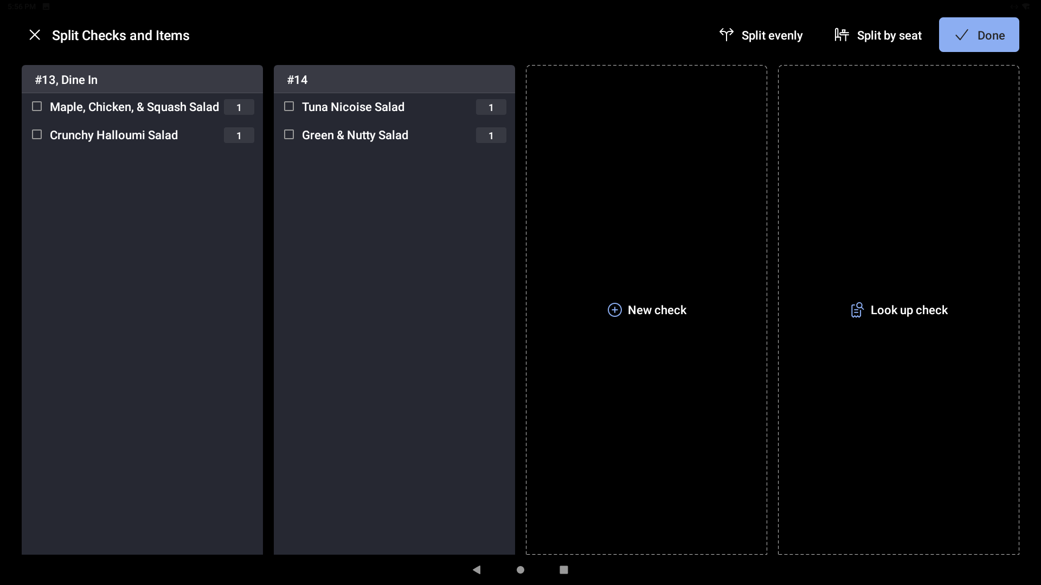Tap the Android back navigation arrow
Screen dimensions: 1041x585
[477, 570]
